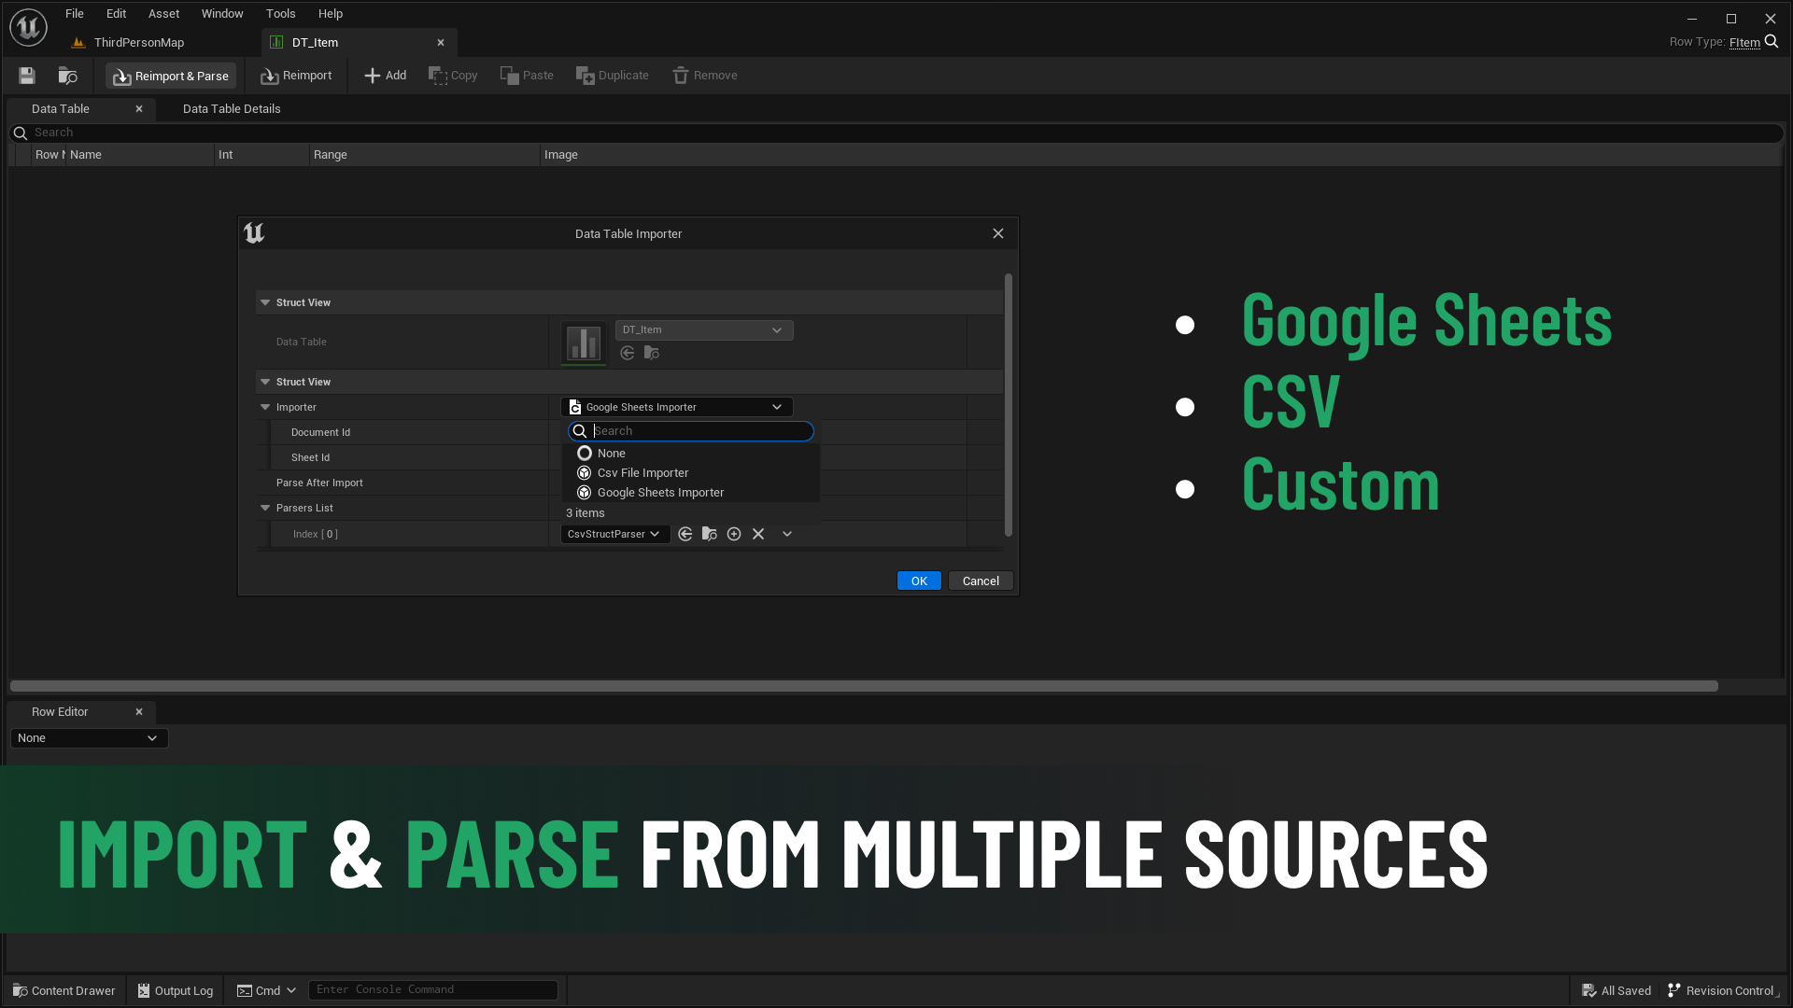Choose Csv File Importer from the list
Viewport: 1793px width, 1008px height.
[x=642, y=473]
